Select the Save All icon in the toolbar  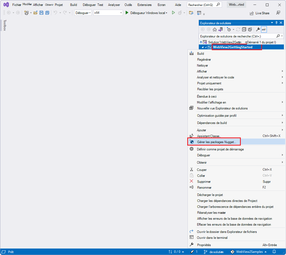[47, 13]
